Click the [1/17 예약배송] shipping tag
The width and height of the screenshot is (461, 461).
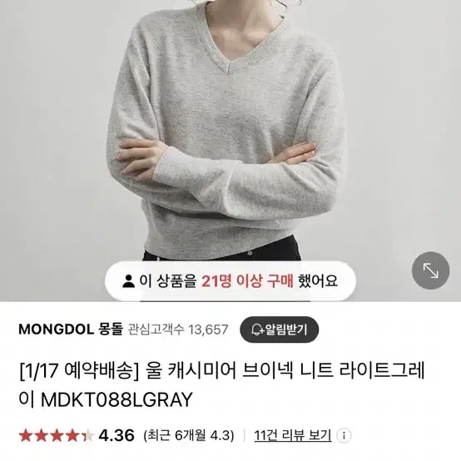[79, 370]
